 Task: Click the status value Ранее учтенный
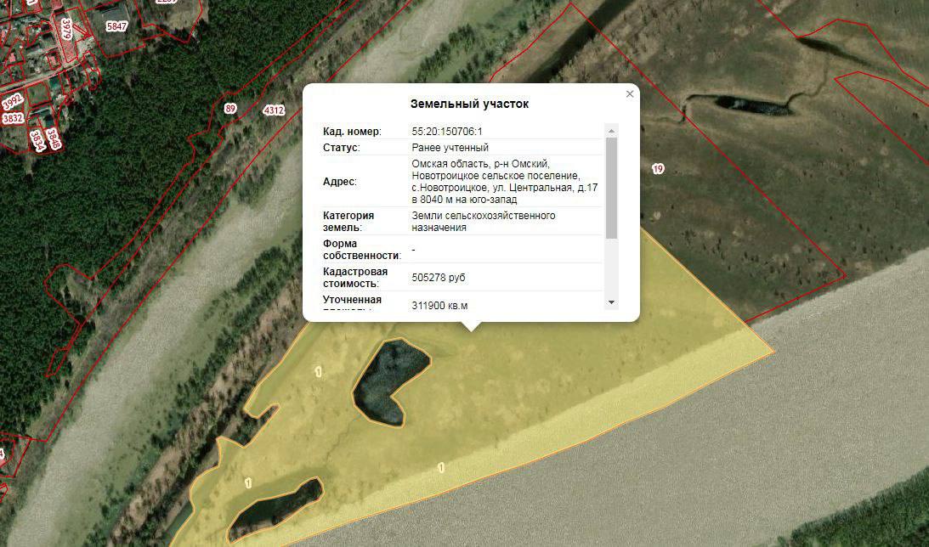(x=450, y=148)
